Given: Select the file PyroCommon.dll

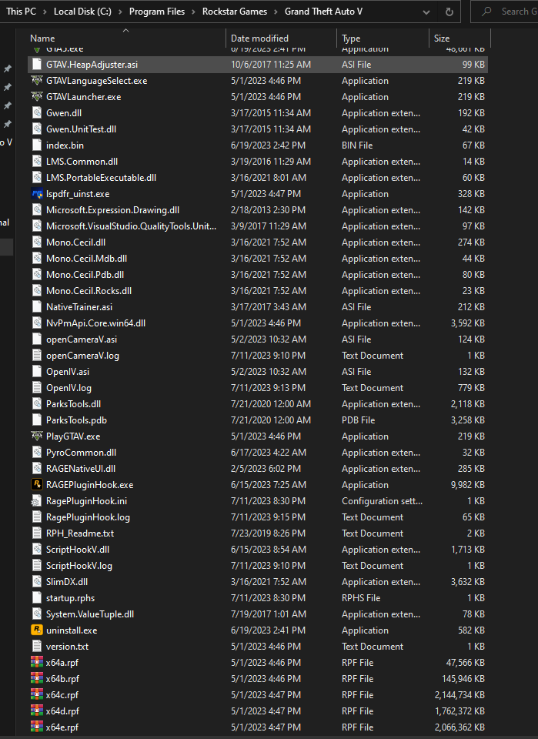Looking at the screenshot, I should click(258, 453).
